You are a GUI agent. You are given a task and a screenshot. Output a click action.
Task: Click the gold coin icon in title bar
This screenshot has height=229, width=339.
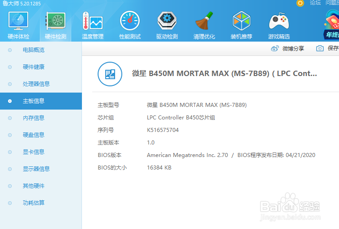[300, 3]
